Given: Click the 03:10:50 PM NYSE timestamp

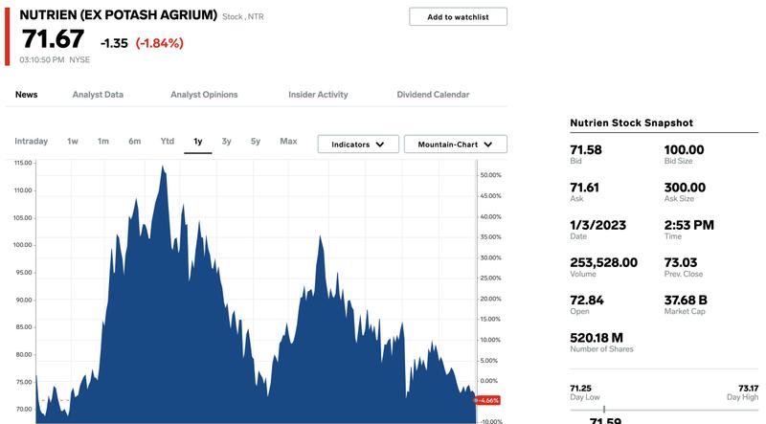Looking at the screenshot, I should (55, 59).
